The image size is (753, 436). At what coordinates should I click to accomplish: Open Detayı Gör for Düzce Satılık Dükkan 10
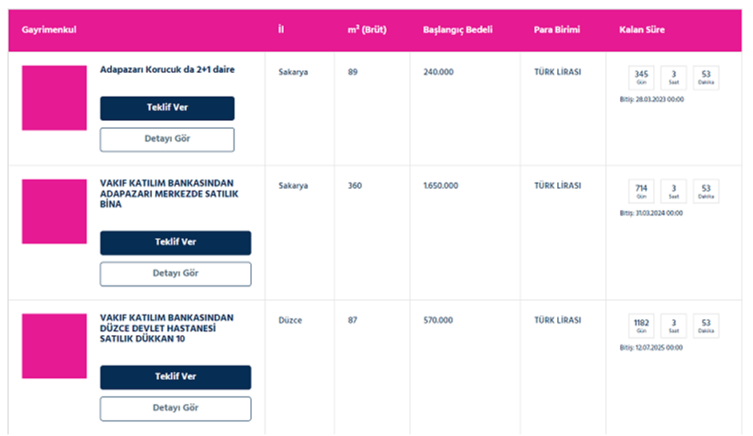point(175,409)
